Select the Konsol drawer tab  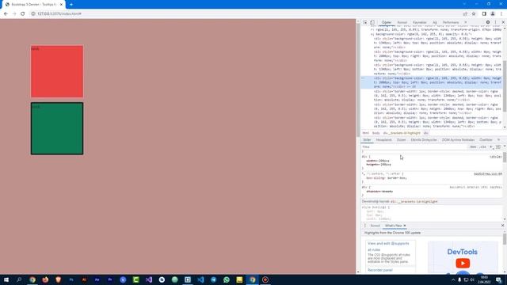[x=375, y=226]
